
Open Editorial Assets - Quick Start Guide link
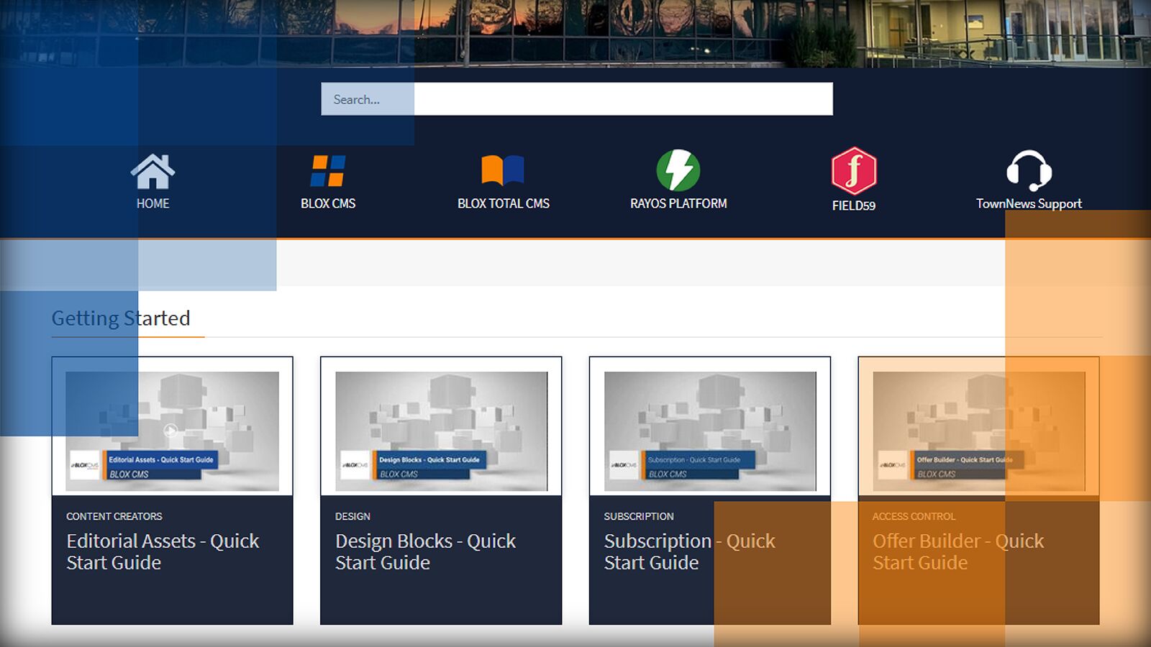(x=163, y=551)
